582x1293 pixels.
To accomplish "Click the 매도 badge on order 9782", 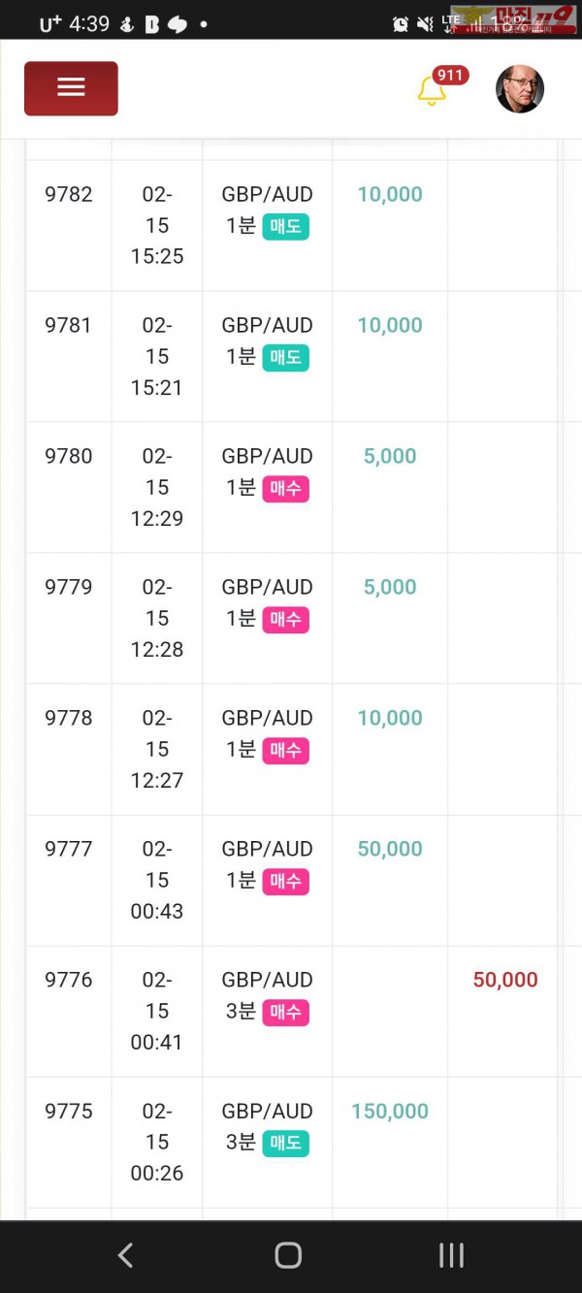I will (285, 227).
